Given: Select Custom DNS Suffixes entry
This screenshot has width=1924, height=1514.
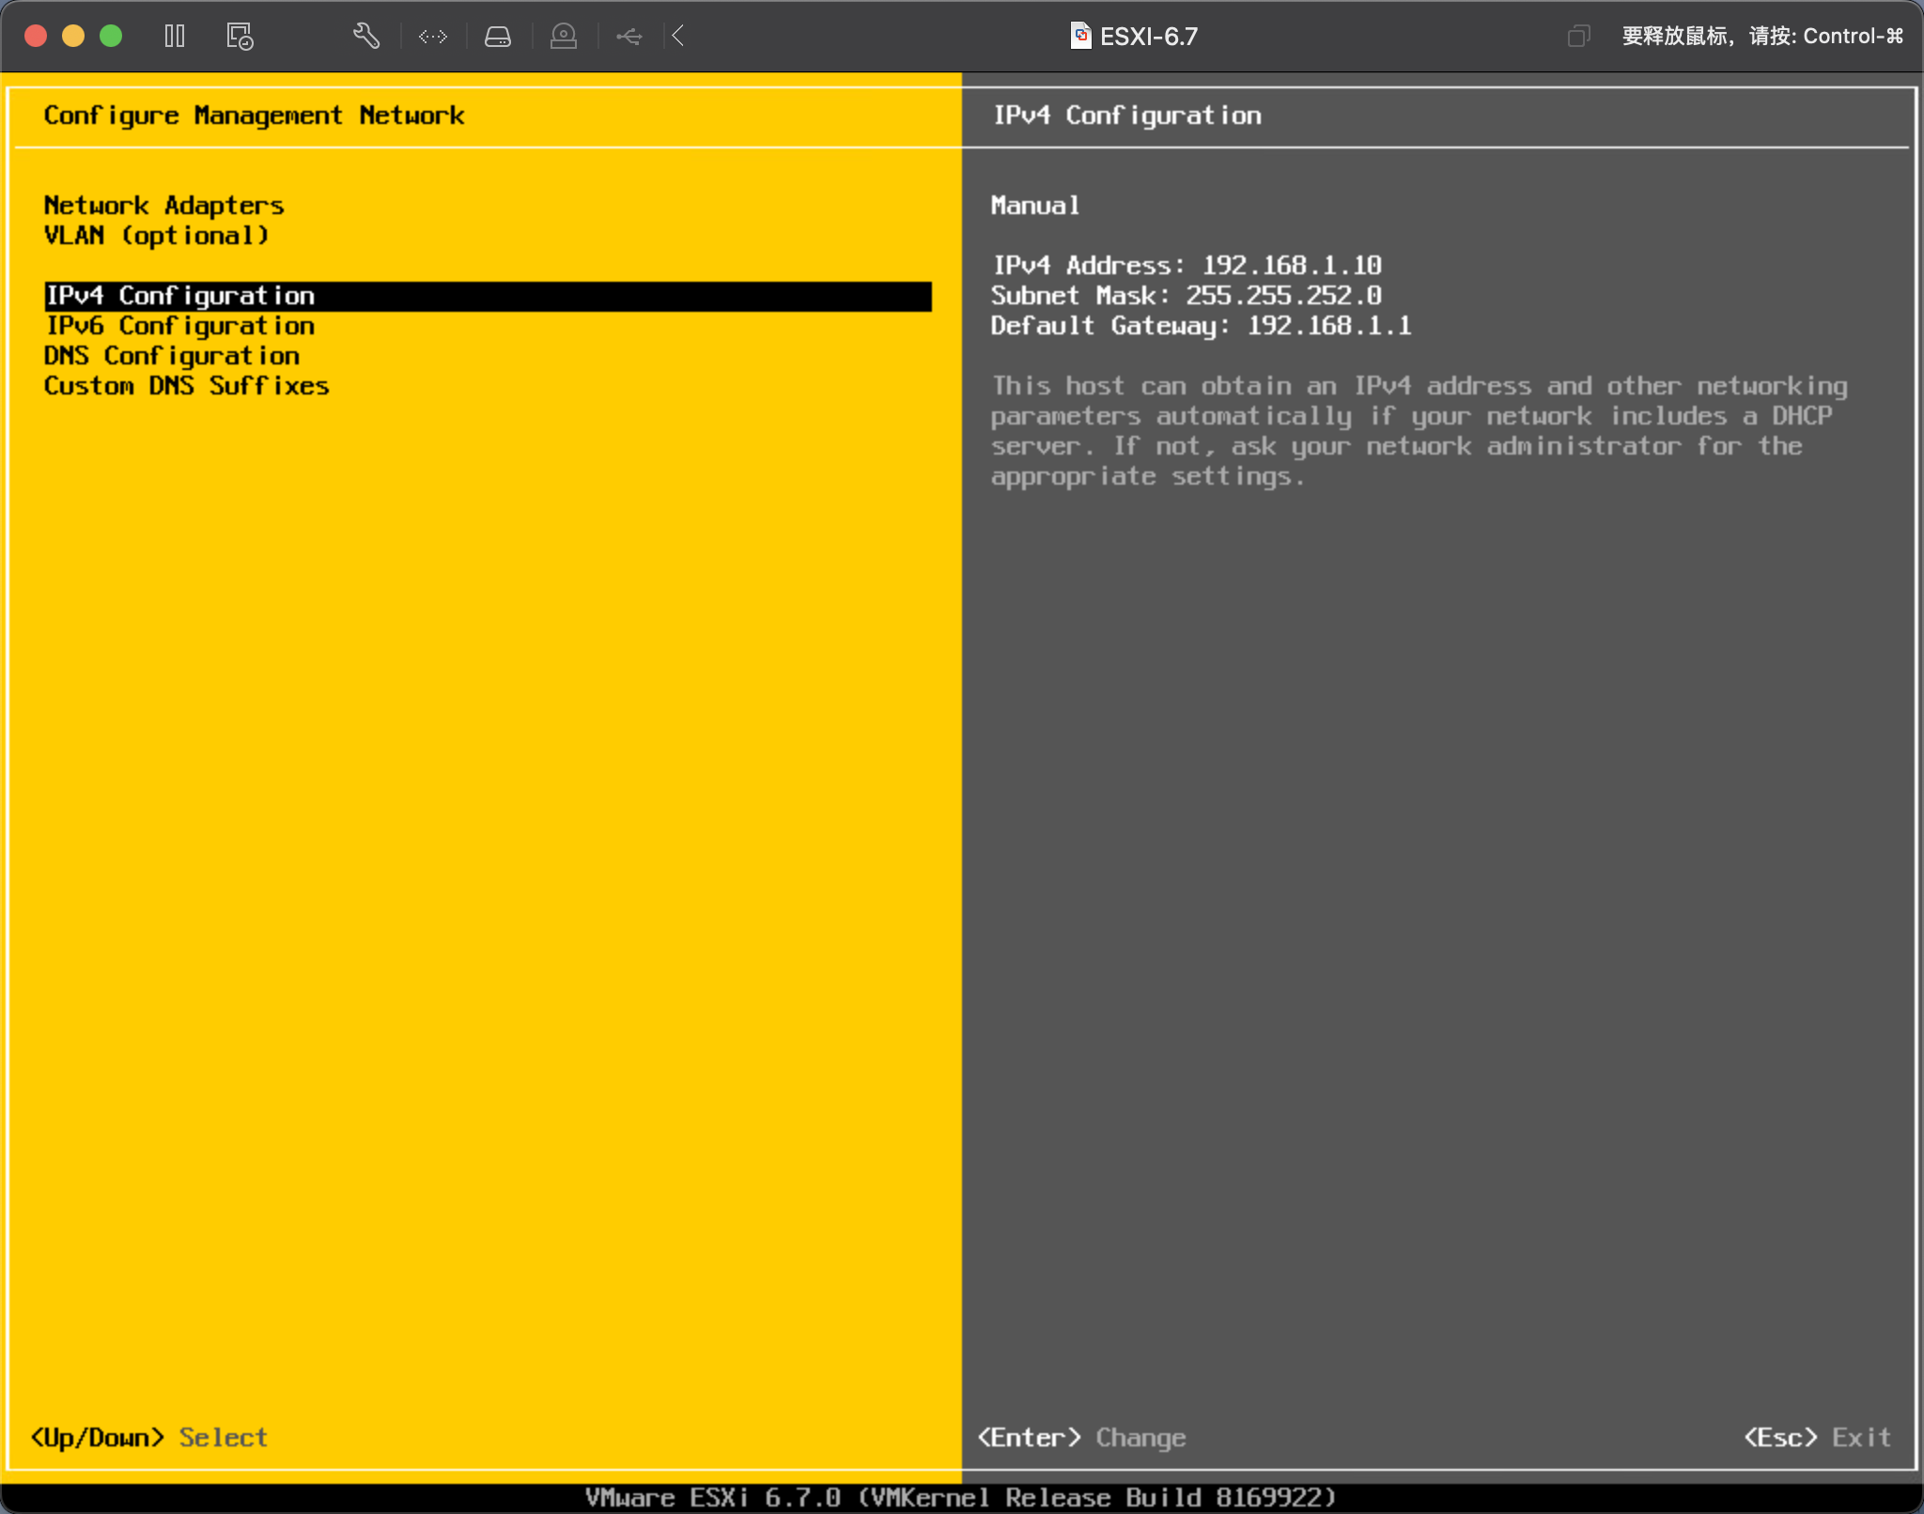Looking at the screenshot, I should (186, 386).
